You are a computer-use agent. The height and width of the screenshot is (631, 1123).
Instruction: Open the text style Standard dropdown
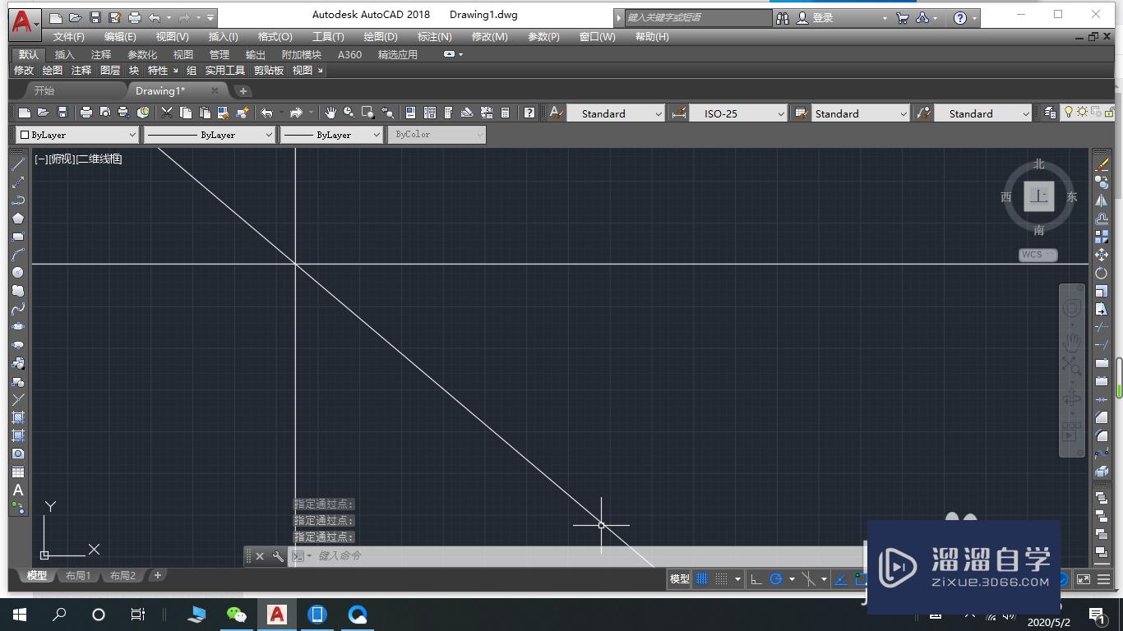click(x=616, y=113)
